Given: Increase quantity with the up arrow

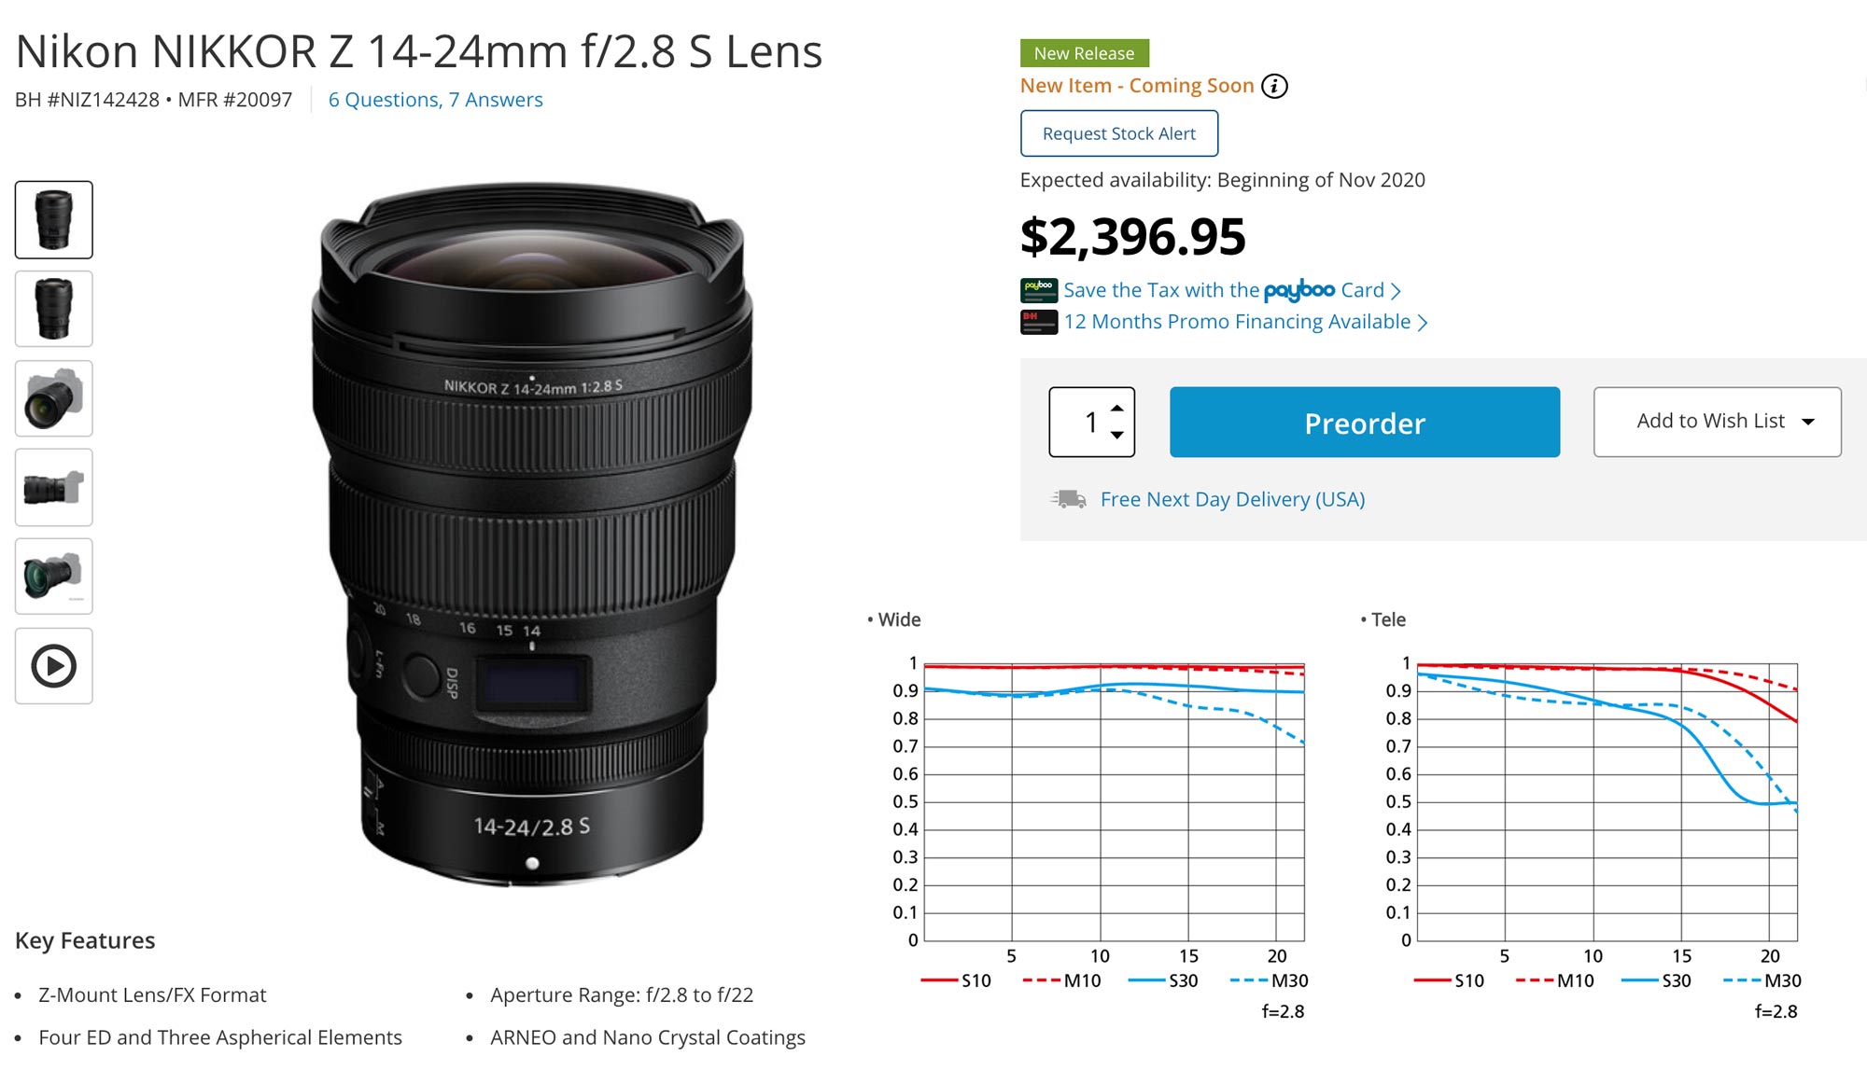Looking at the screenshot, I should click(x=1116, y=409).
